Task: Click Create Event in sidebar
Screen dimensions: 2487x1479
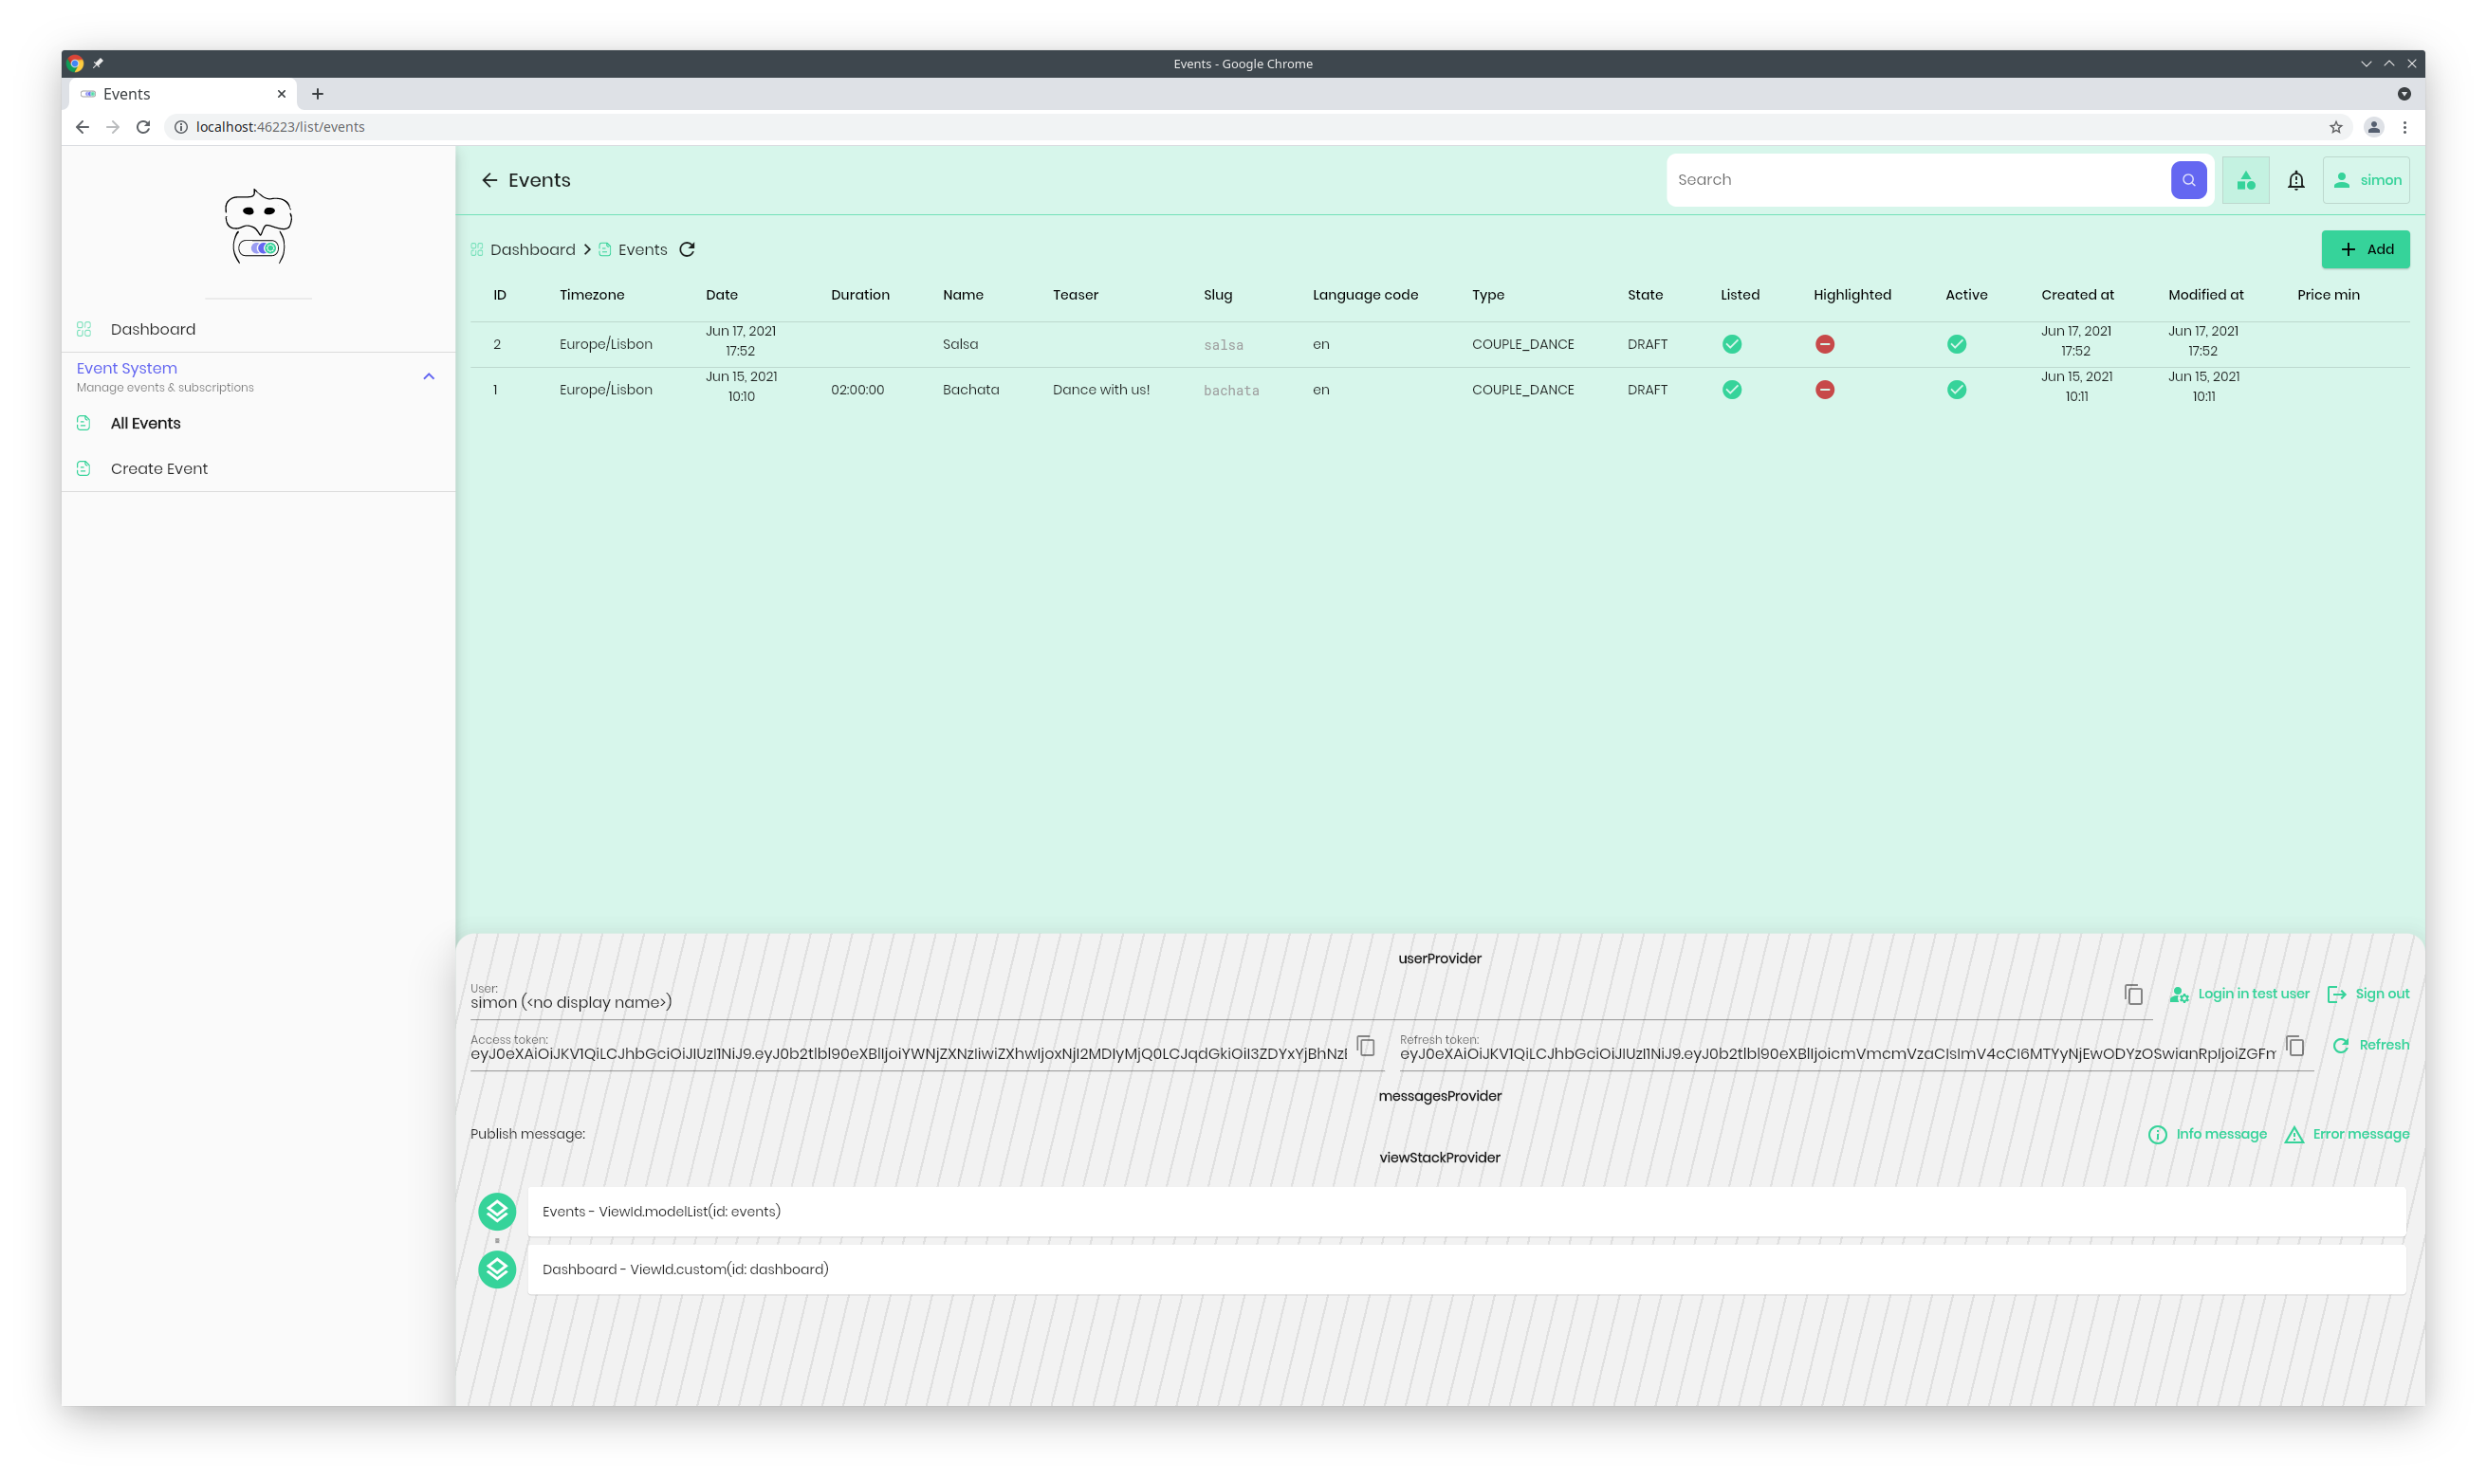Action: click(158, 466)
